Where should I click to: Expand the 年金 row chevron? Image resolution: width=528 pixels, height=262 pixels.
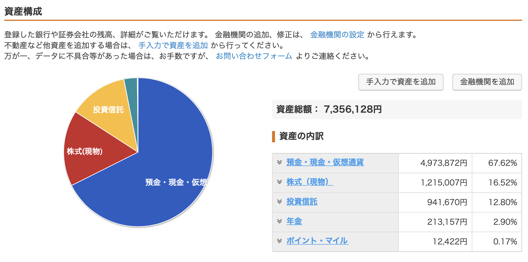coord(279,221)
